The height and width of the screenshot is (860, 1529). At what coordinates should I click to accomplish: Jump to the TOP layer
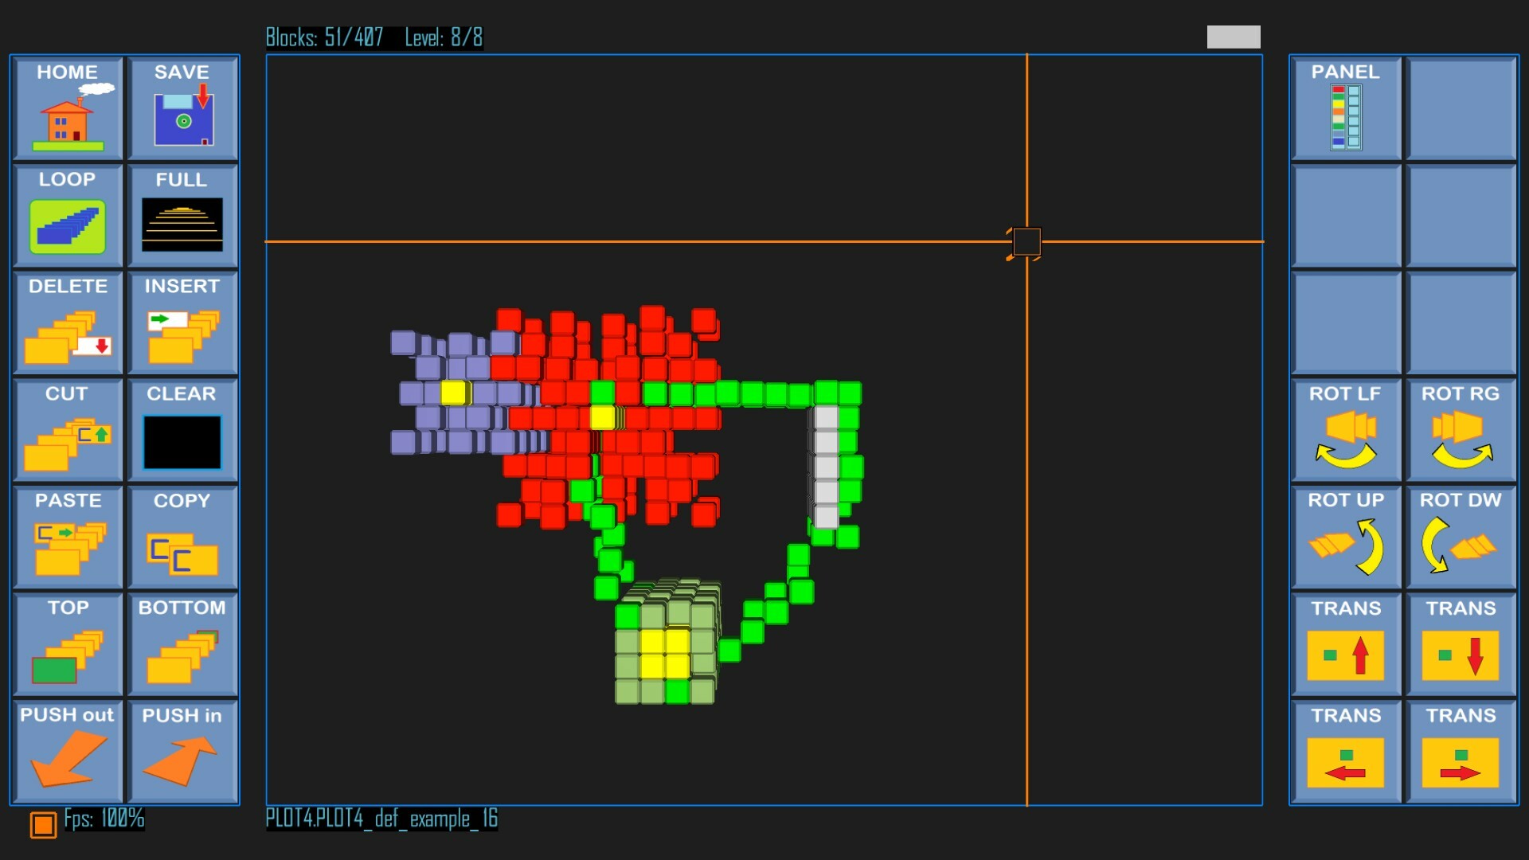click(x=67, y=645)
